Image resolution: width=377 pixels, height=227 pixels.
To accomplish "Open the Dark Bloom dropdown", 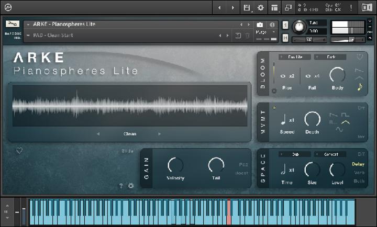I will pos(330,57).
